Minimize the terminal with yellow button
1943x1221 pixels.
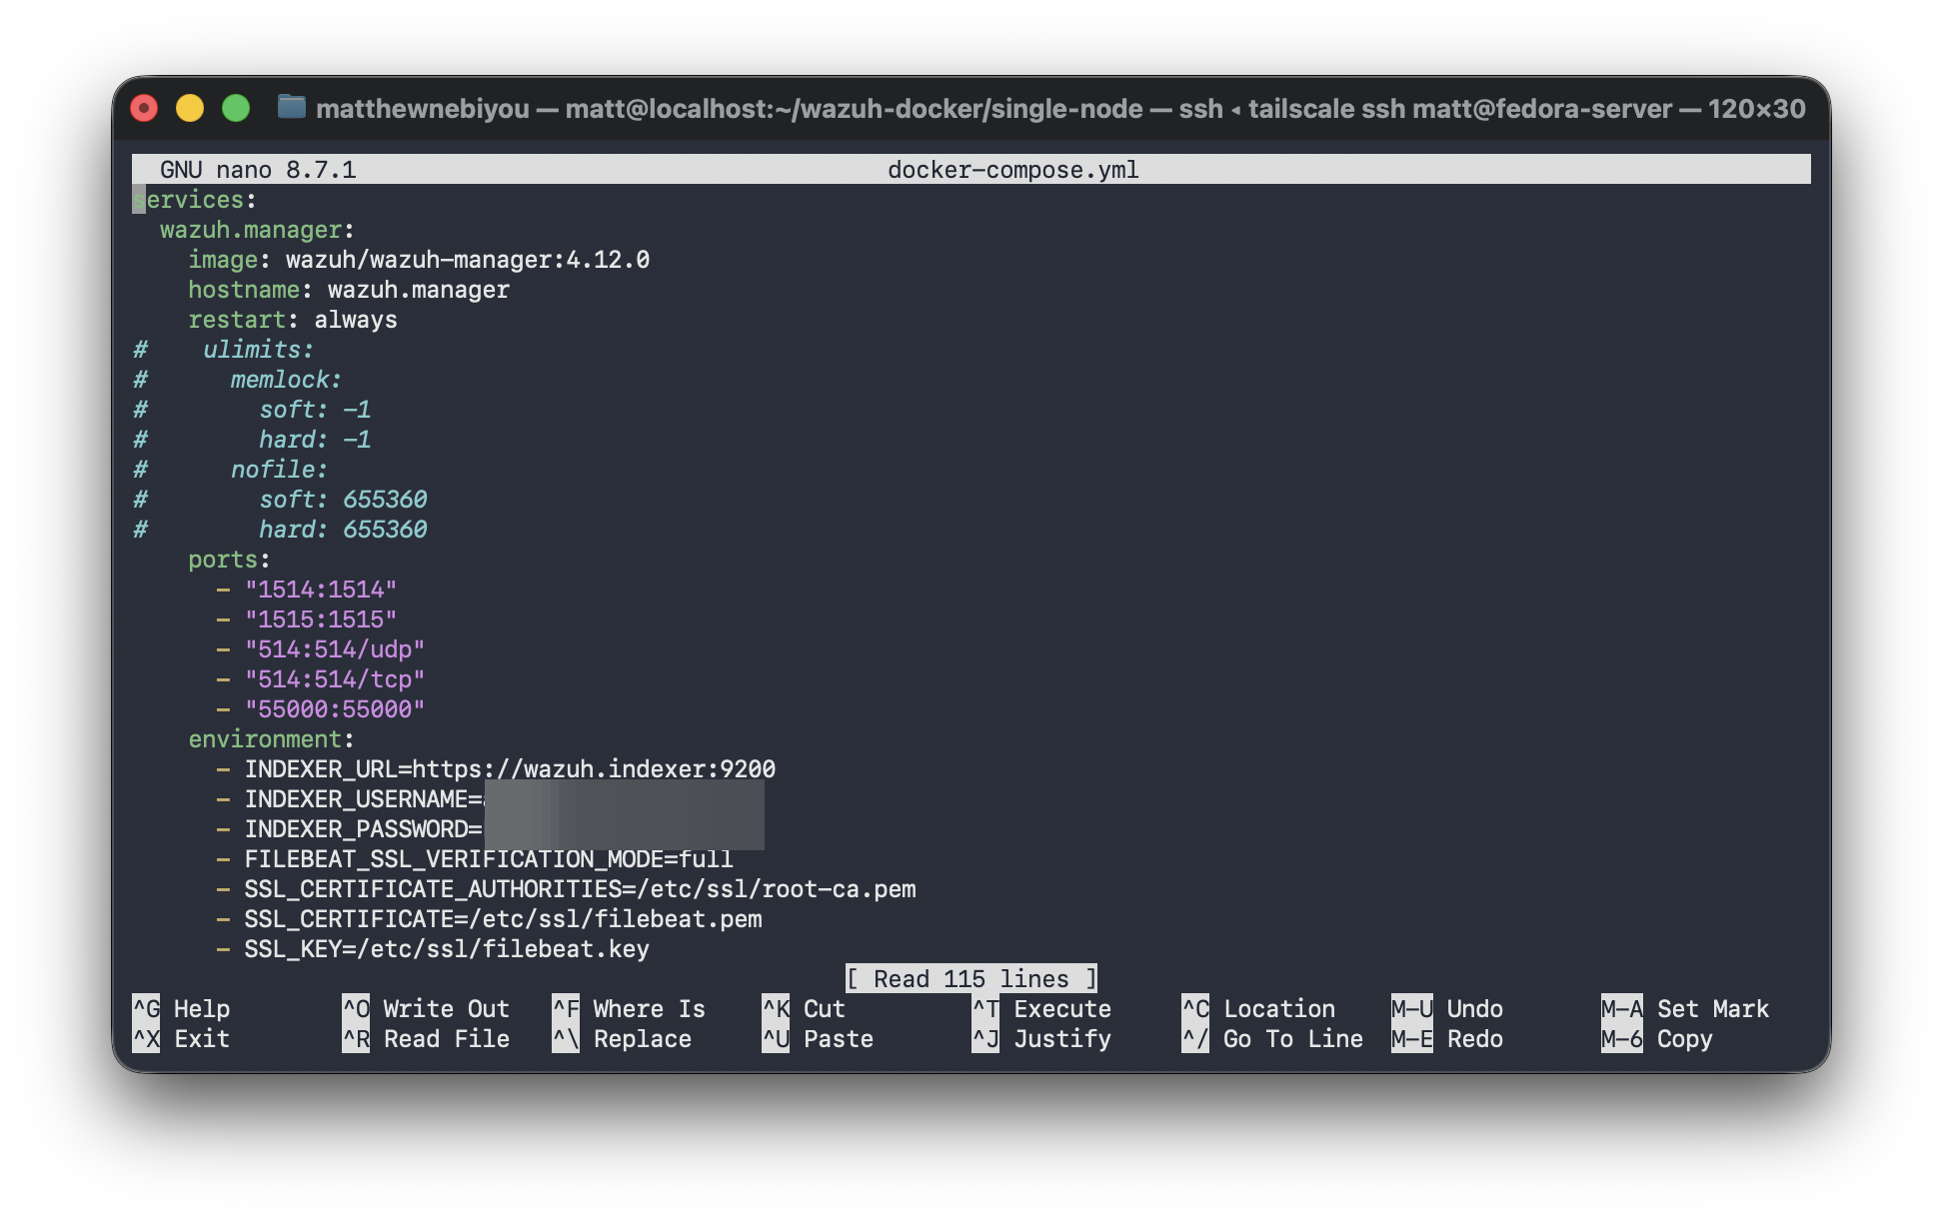pyautogui.click(x=190, y=108)
